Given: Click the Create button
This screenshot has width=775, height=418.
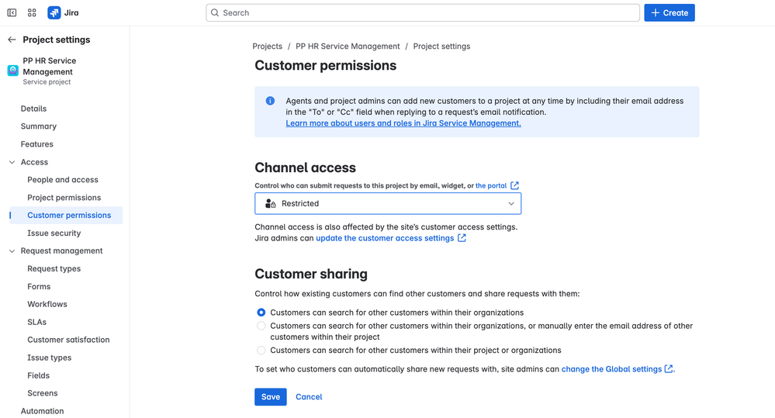Looking at the screenshot, I should tap(669, 12).
